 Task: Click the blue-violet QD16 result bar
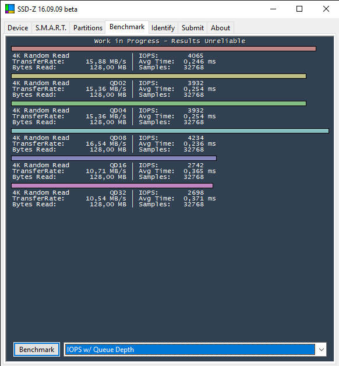coord(114,159)
